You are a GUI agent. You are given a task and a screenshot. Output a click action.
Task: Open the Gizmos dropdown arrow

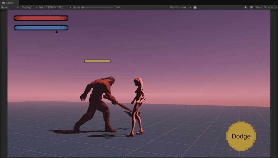click(x=276, y=7)
